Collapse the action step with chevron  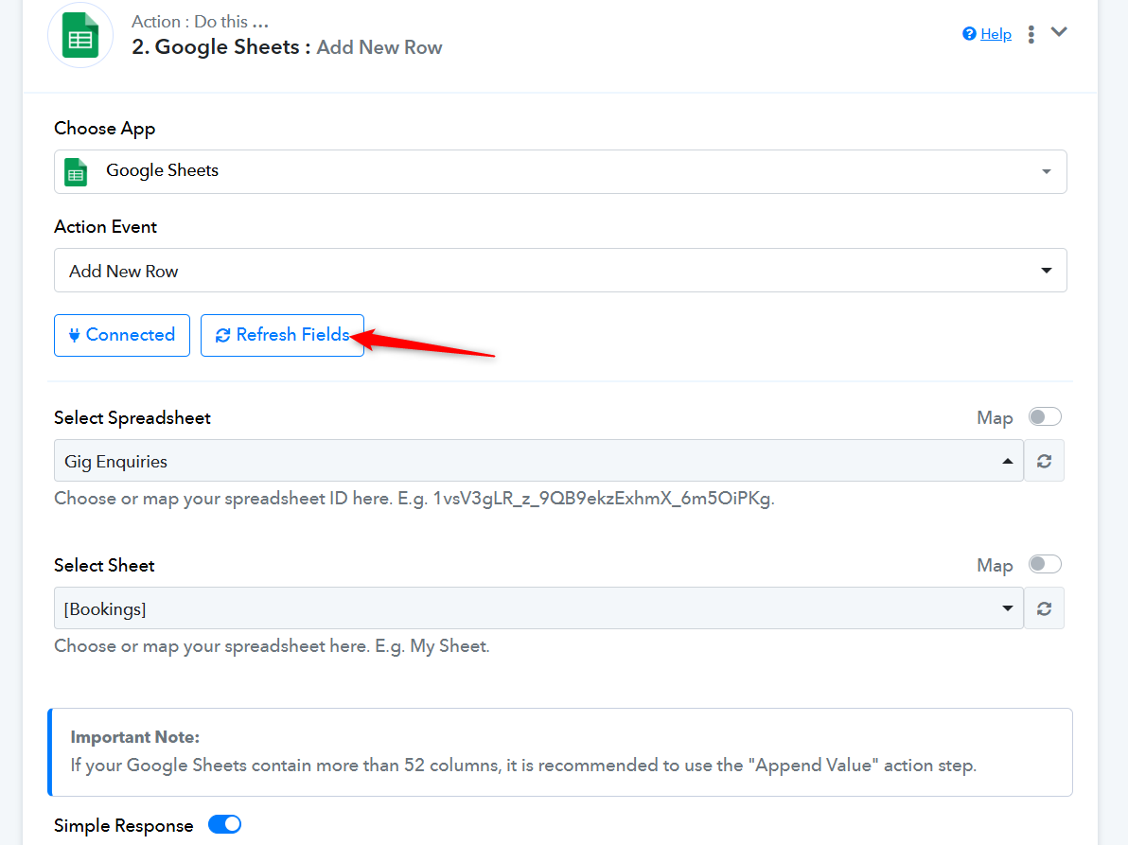[1059, 32]
